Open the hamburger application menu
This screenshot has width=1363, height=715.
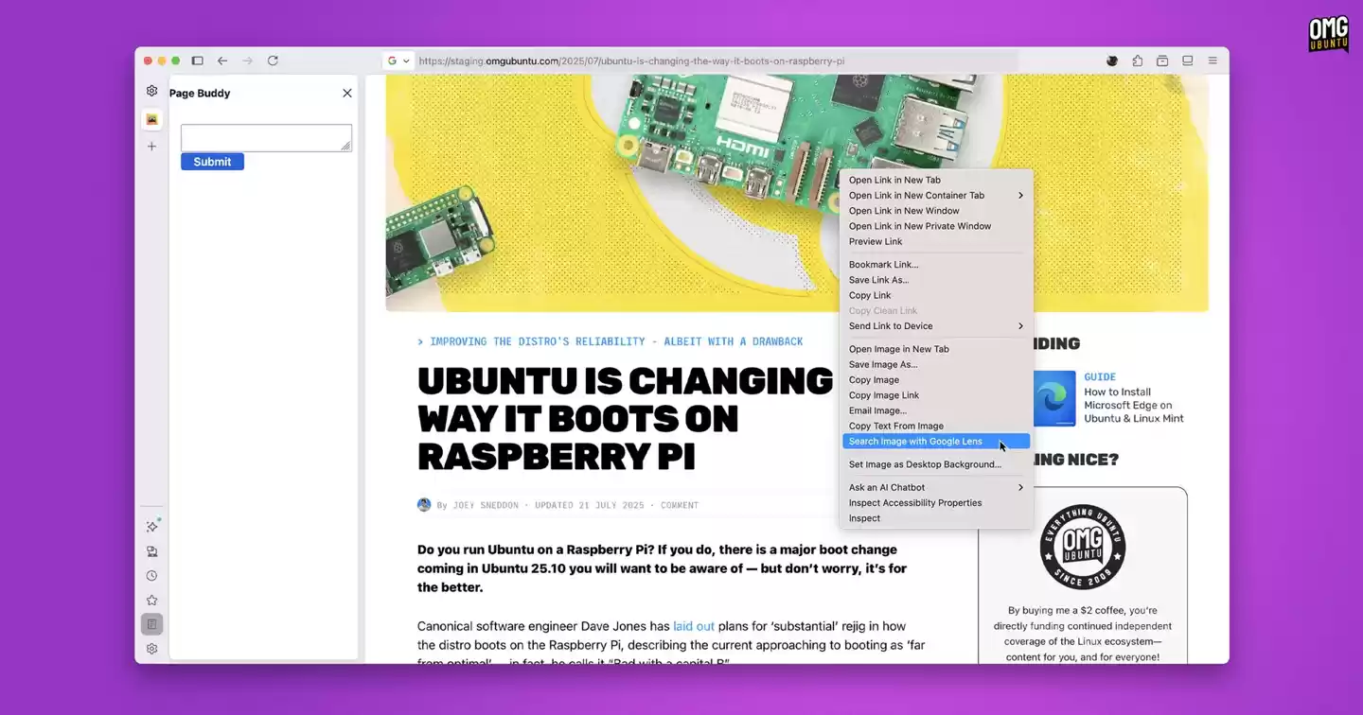pyautogui.click(x=1213, y=60)
